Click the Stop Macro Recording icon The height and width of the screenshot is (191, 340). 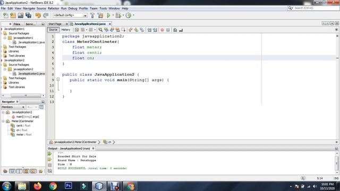pos(168,30)
